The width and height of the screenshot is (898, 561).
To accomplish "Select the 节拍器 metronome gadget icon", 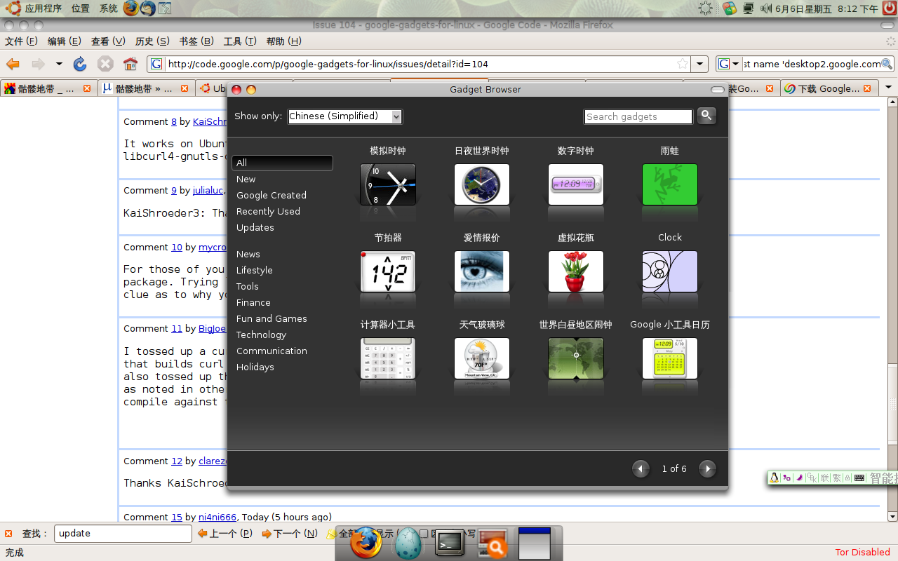I will tap(388, 271).
